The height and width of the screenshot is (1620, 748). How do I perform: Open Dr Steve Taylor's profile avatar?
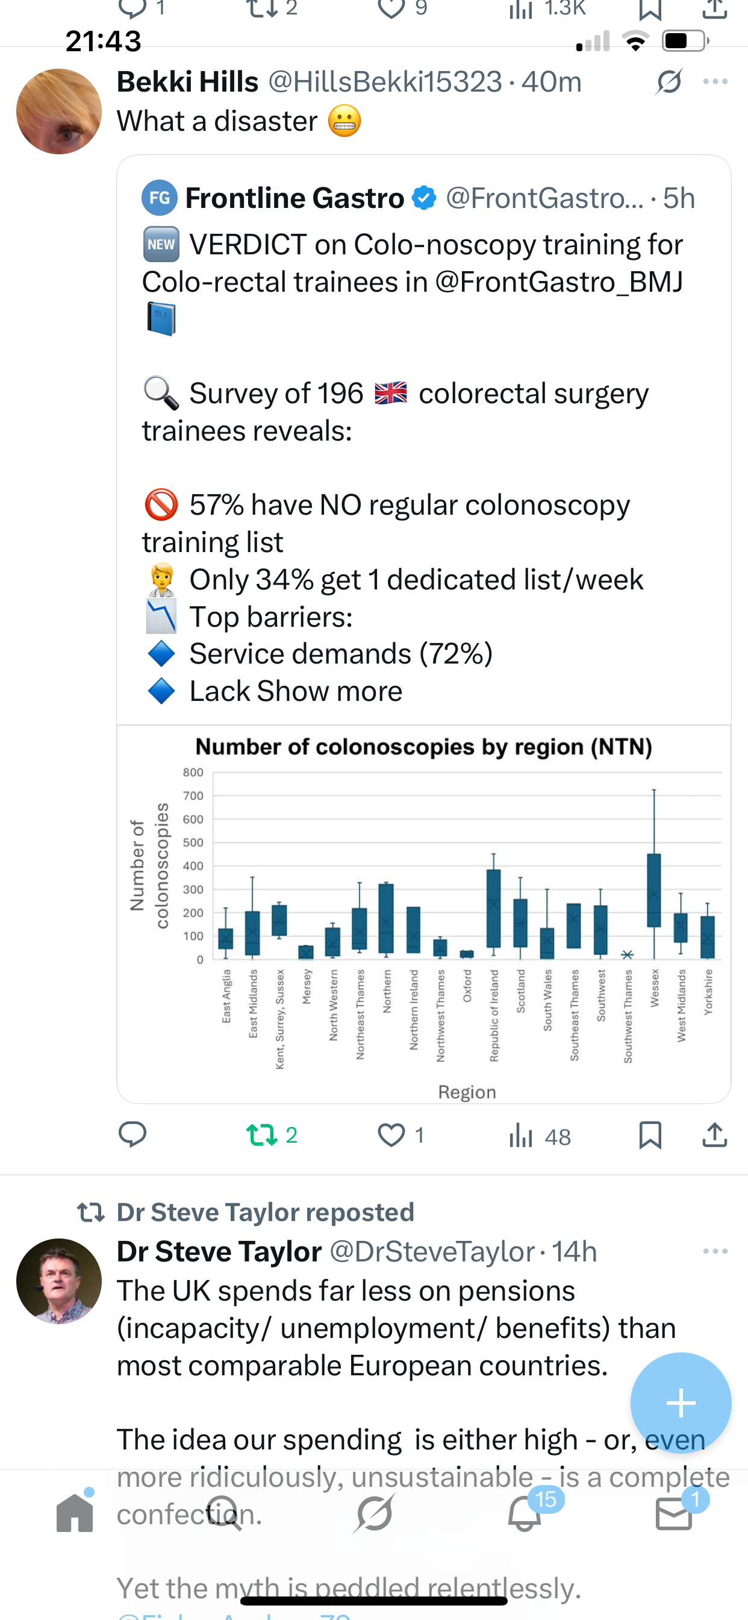59,1281
